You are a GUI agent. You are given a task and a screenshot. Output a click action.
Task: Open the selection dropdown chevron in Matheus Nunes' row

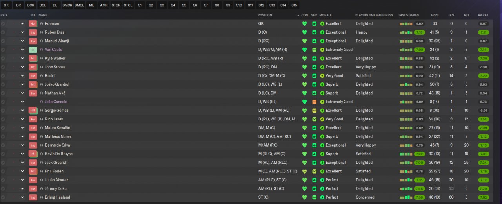coord(22,136)
